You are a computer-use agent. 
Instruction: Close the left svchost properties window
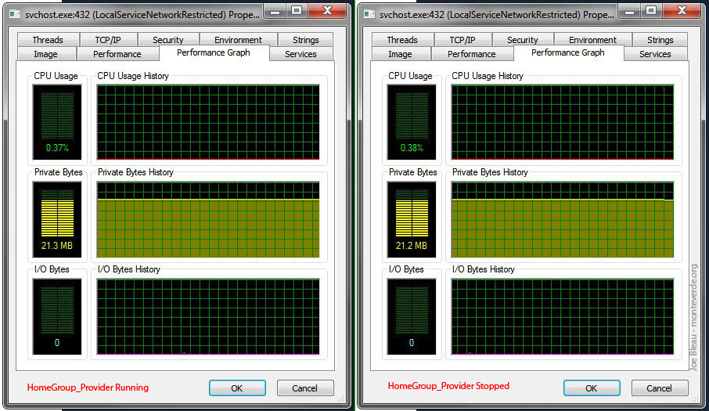pyautogui.click(x=328, y=11)
